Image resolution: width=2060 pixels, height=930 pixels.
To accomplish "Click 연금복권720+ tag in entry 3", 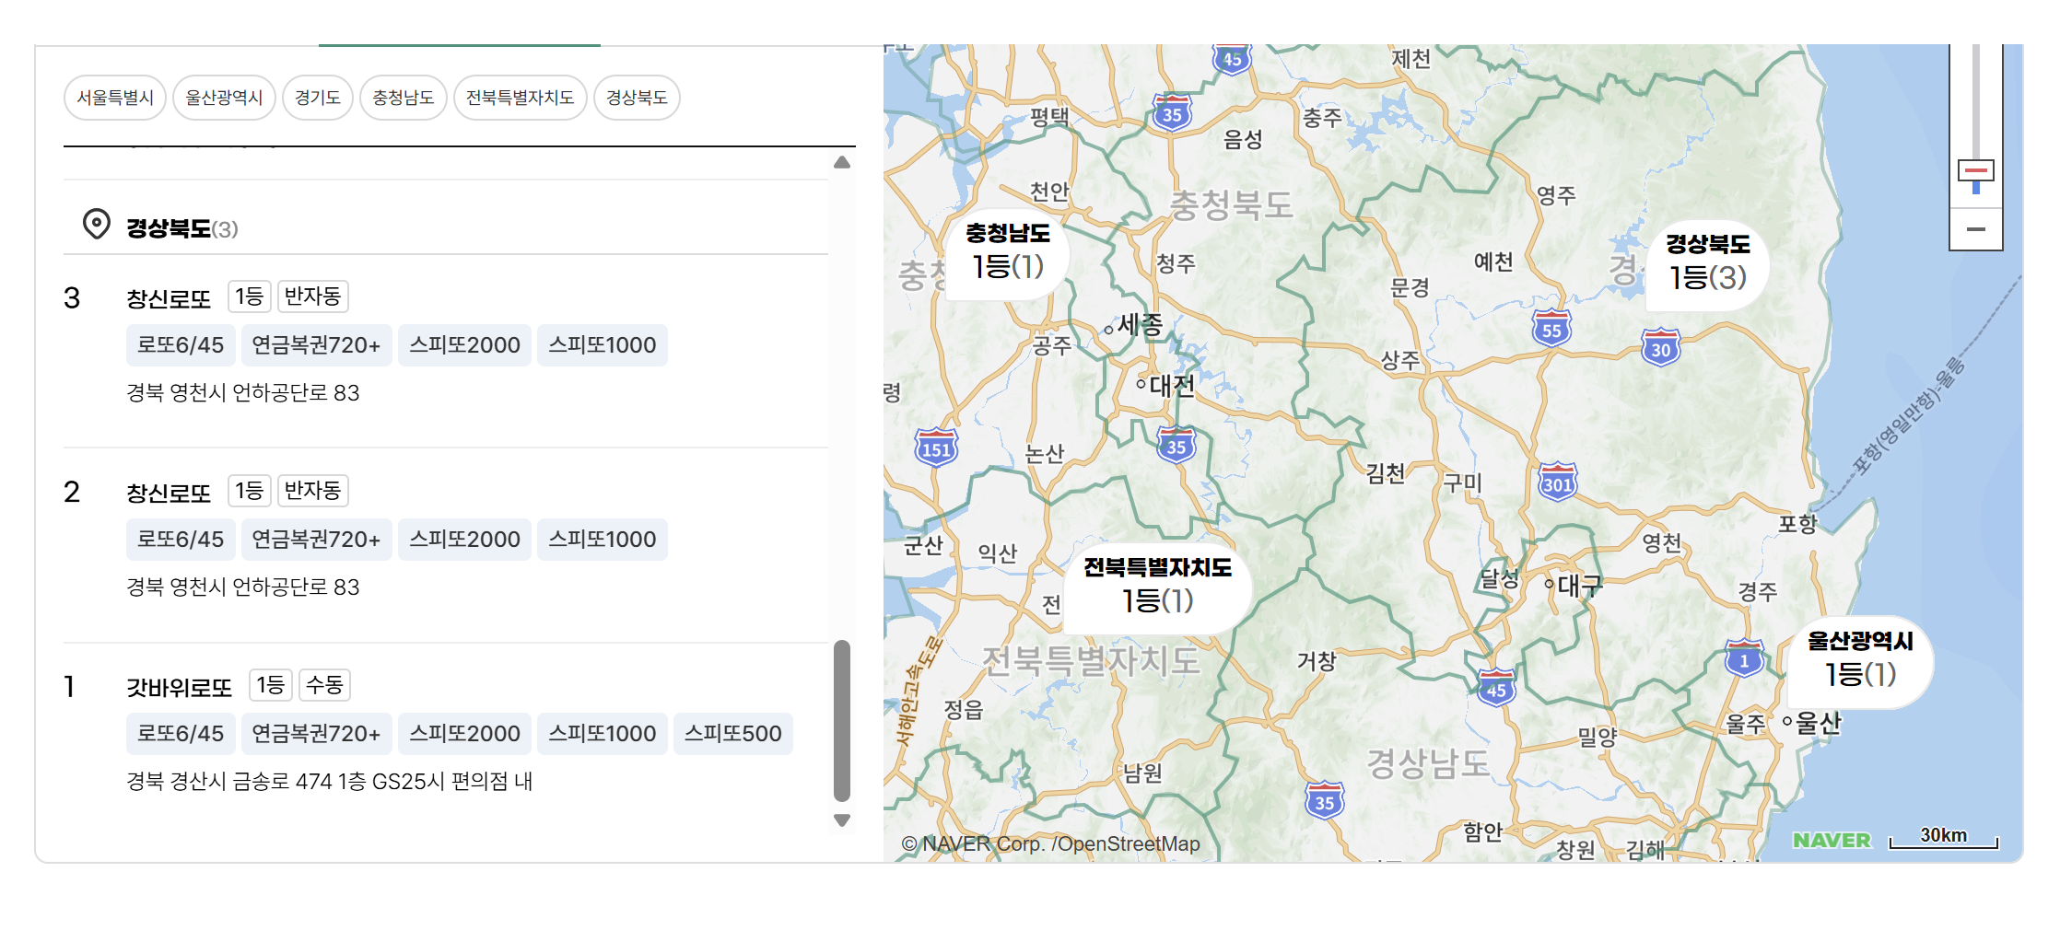I will click(316, 345).
